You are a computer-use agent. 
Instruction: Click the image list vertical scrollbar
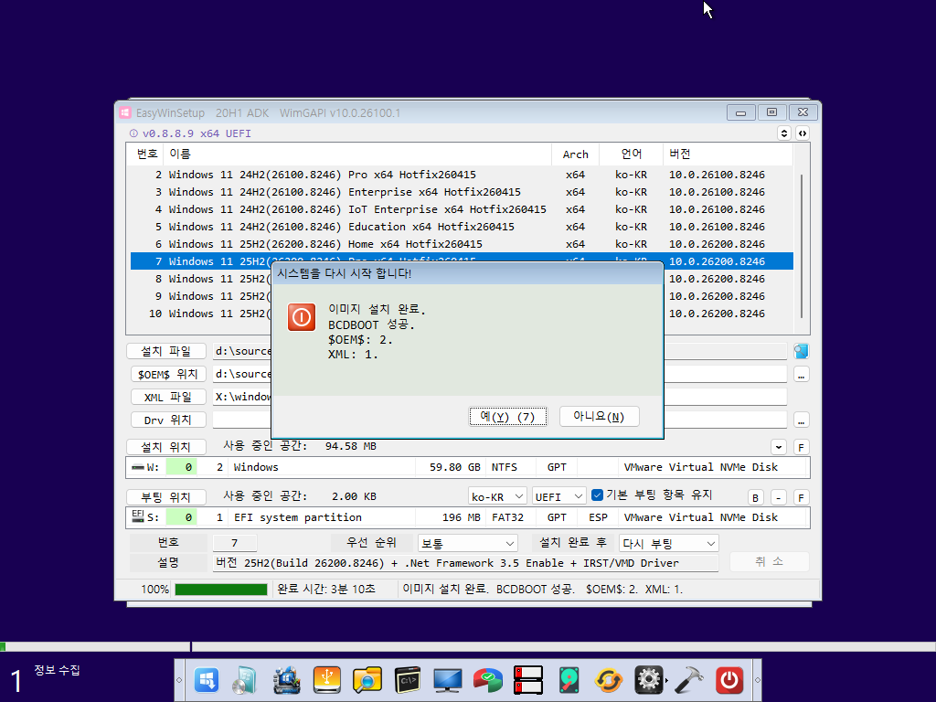pos(802,246)
